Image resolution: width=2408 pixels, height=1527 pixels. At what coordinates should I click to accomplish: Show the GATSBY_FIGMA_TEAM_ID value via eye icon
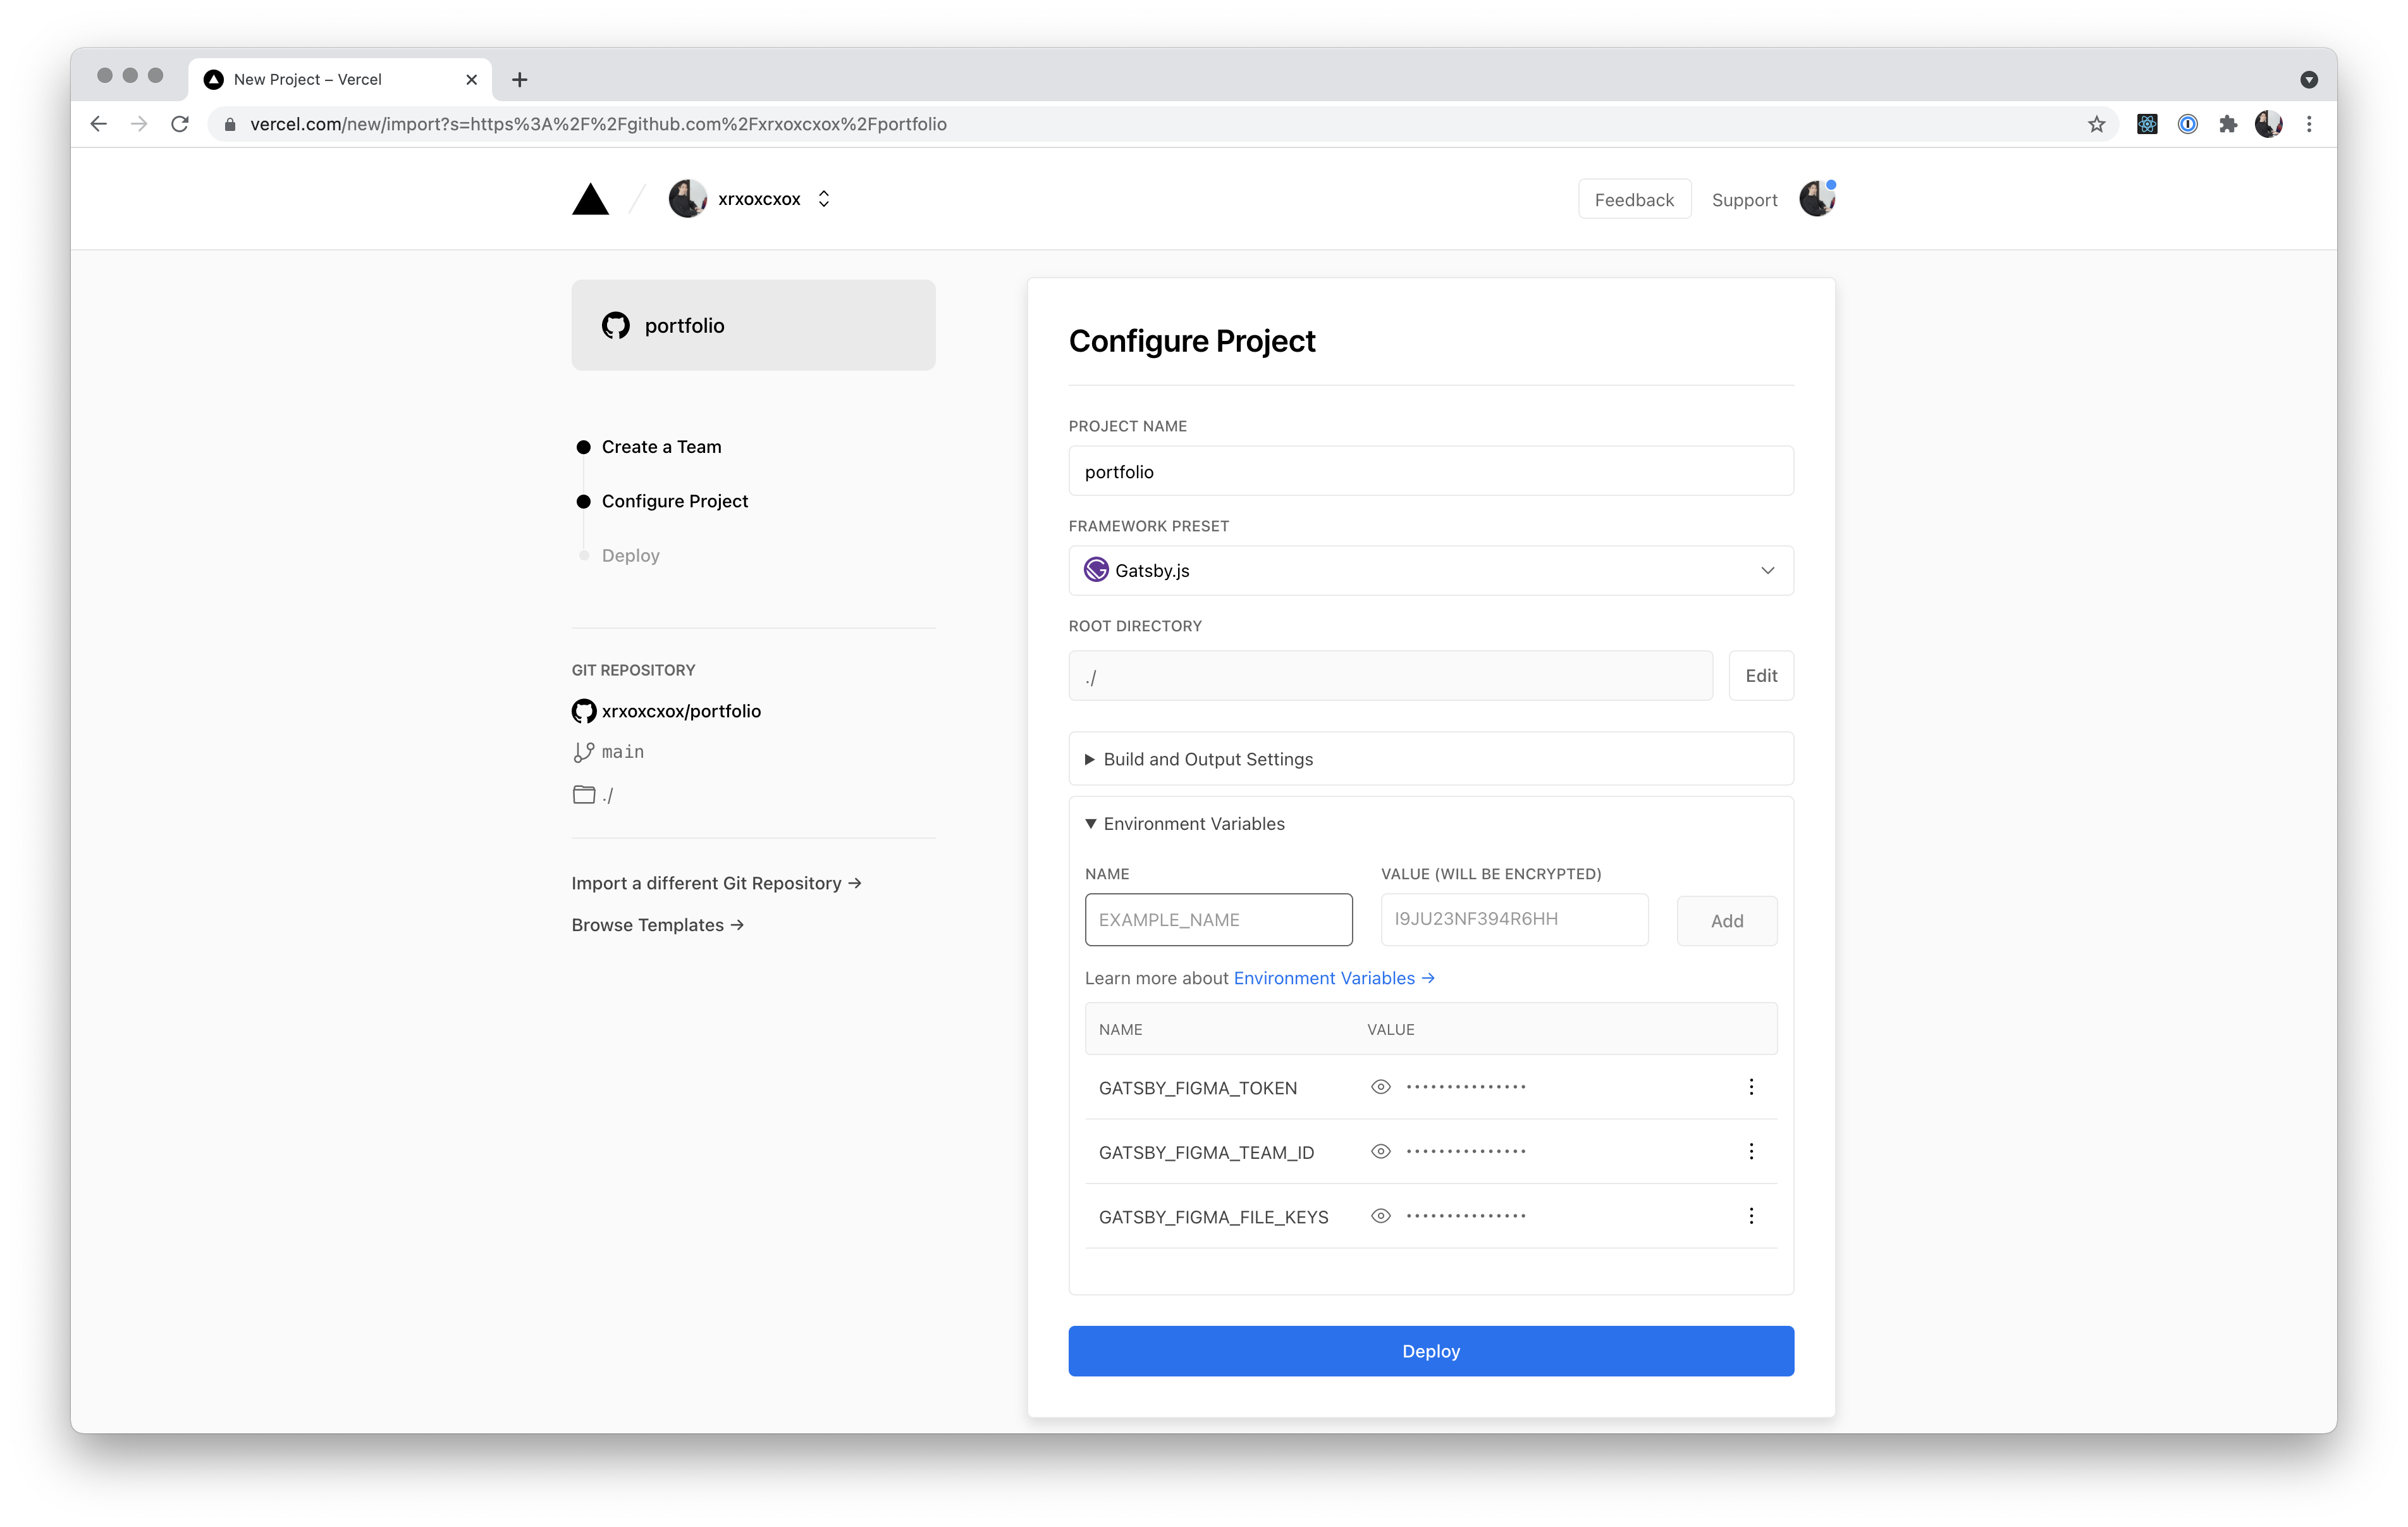pyautogui.click(x=1380, y=1152)
